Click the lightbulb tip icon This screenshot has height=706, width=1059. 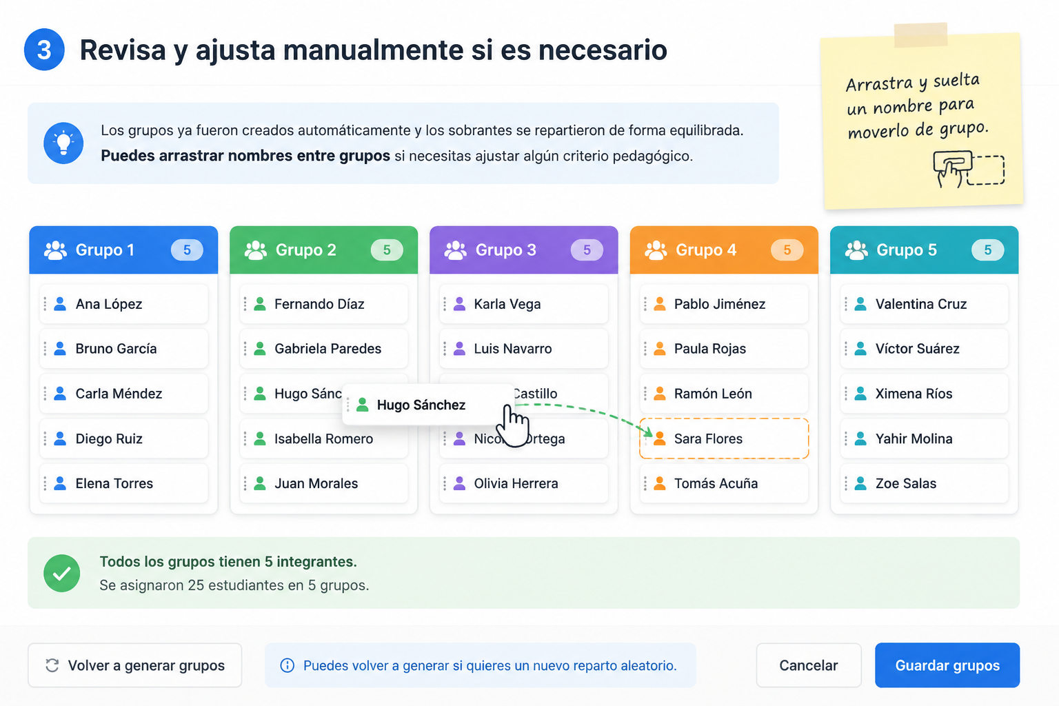[63, 143]
